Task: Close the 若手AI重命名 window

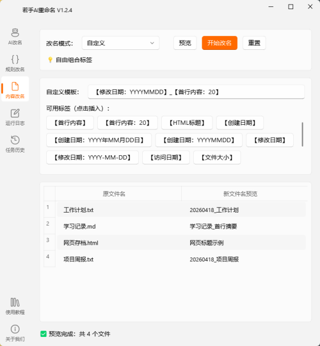Action: pos(310,7)
